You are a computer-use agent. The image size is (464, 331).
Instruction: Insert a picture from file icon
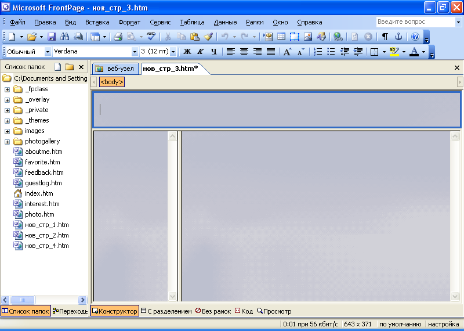tap(308, 37)
